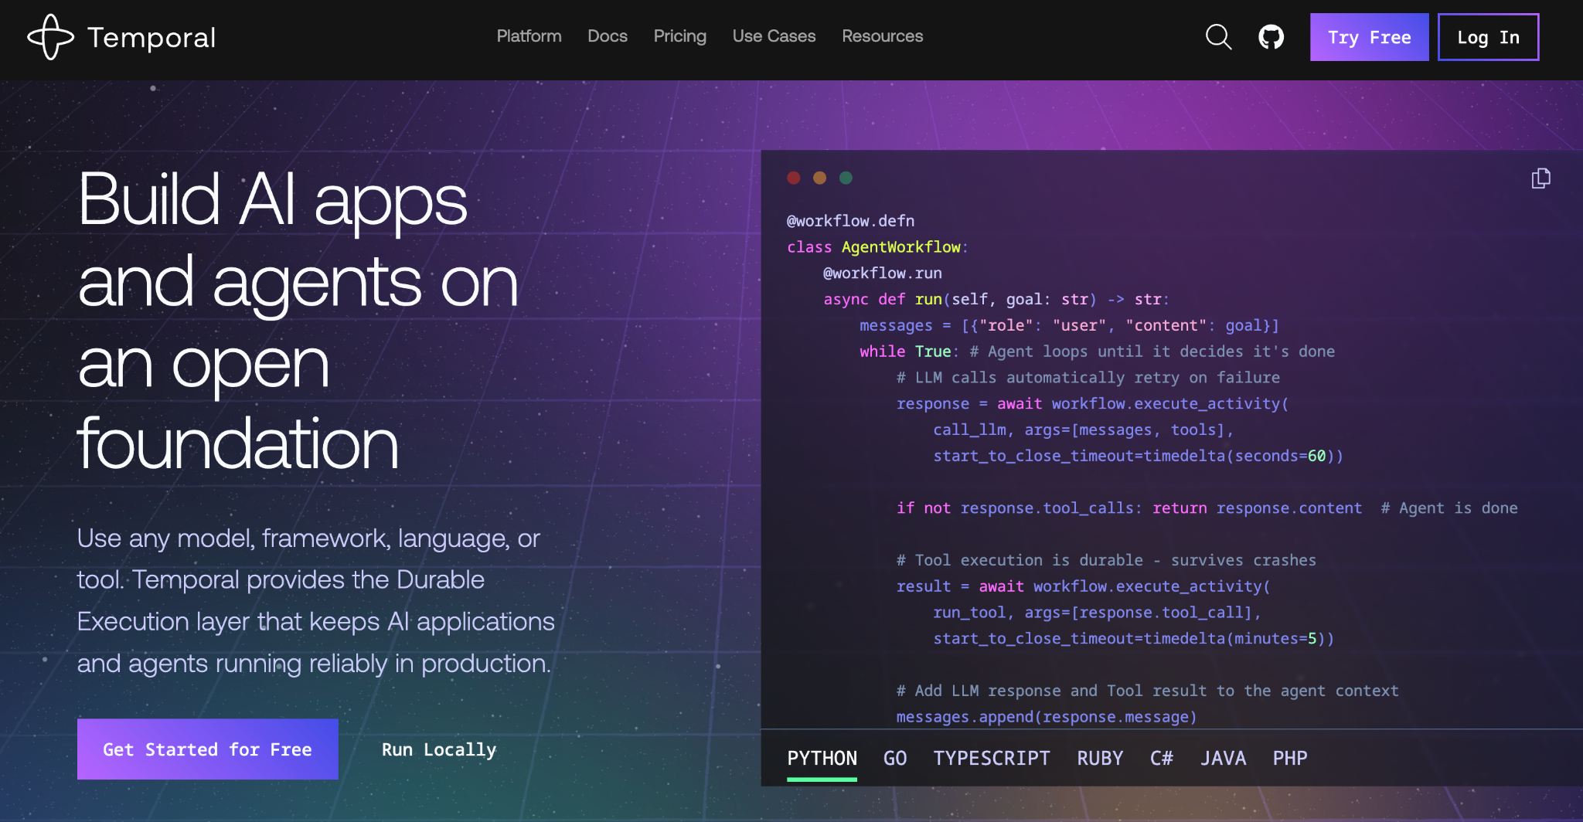Click the Temporal logo icon
The image size is (1583, 822).
51,37
